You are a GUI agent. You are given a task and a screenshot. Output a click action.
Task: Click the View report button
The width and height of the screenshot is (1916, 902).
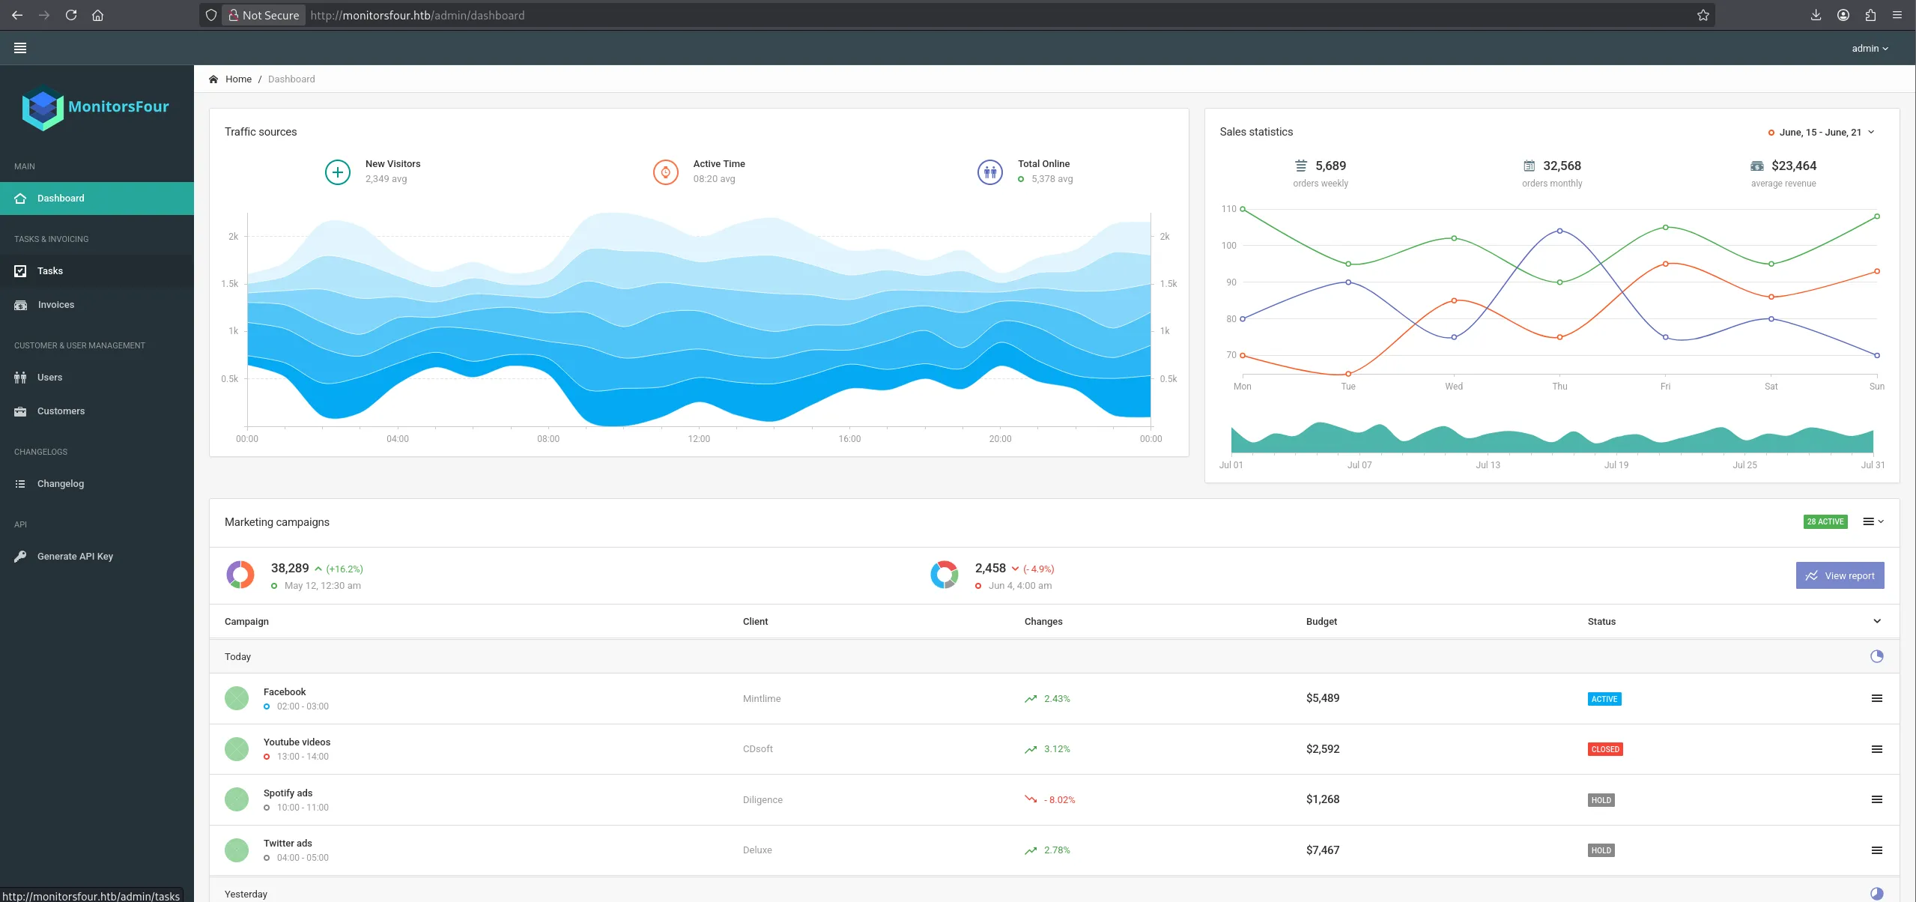click(1839, 576)
